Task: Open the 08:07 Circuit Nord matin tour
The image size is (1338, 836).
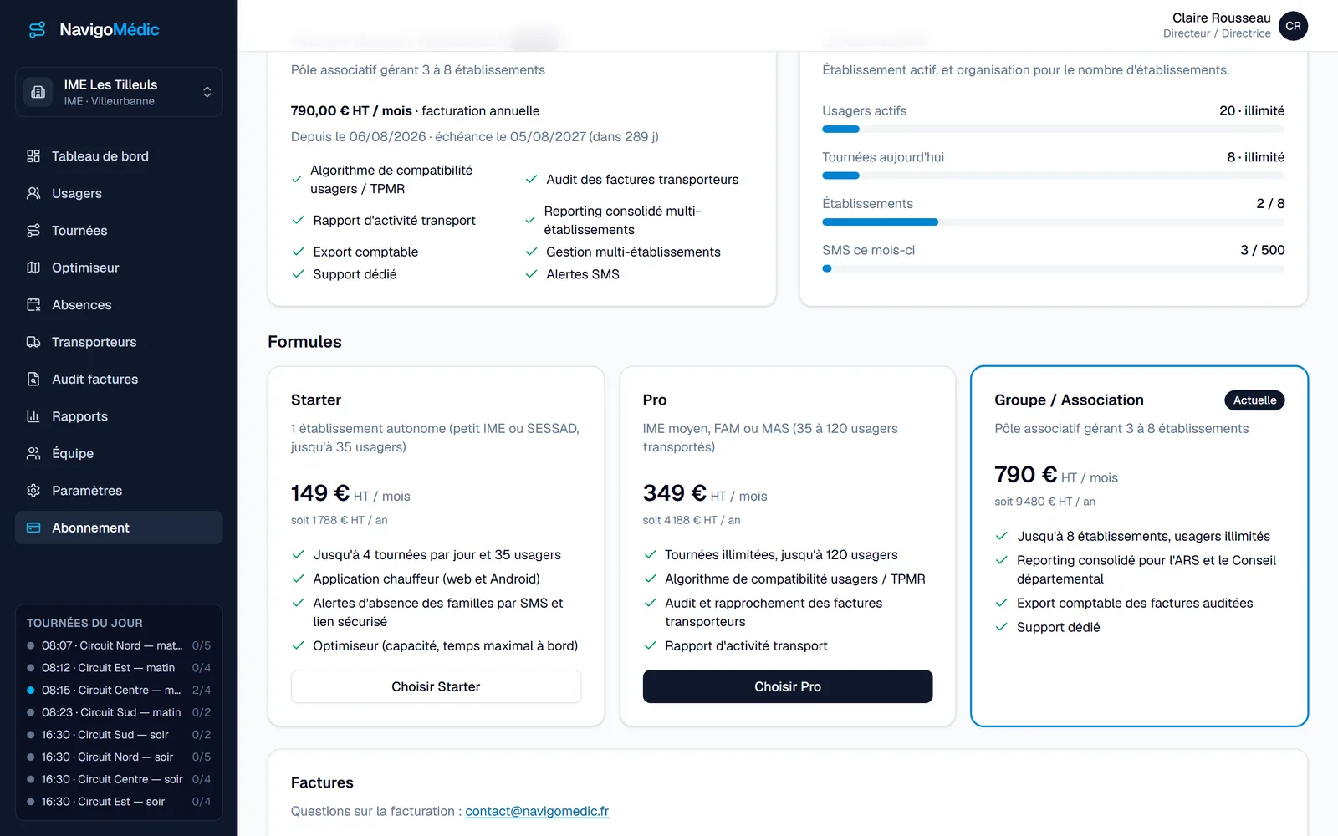Action: (119, 645)
